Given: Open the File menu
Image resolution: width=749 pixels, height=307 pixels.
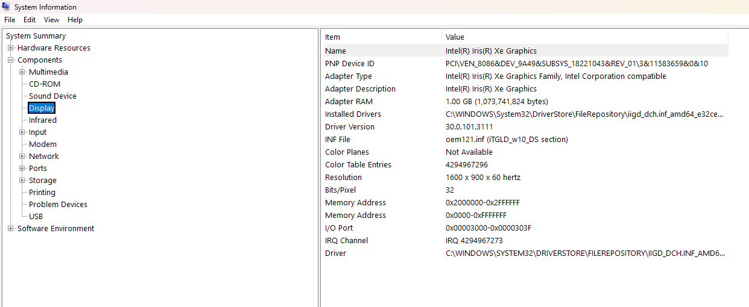Looking at the screenshot, I should coord(10,20).
